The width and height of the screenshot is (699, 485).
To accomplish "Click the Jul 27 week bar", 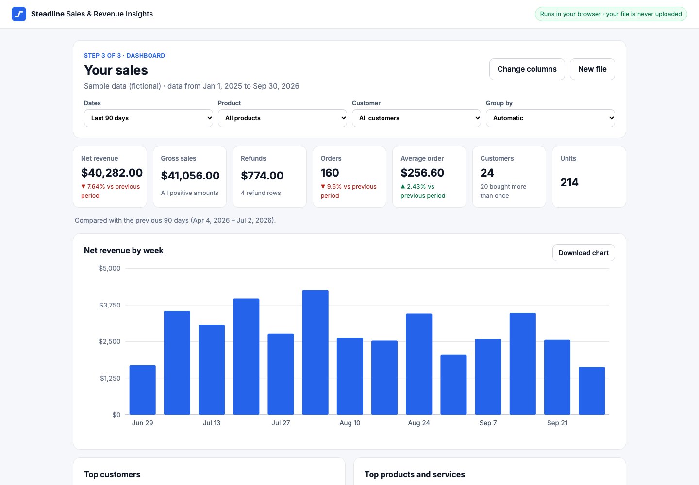I will [281, 374].
